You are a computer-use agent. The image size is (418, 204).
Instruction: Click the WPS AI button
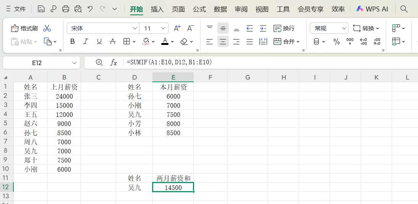[372, 9]
